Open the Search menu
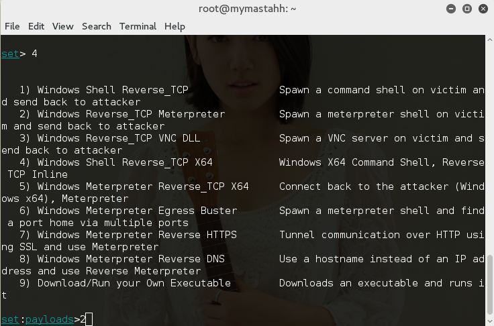Screen dimensions: 494x326 [x=96, y=26]
